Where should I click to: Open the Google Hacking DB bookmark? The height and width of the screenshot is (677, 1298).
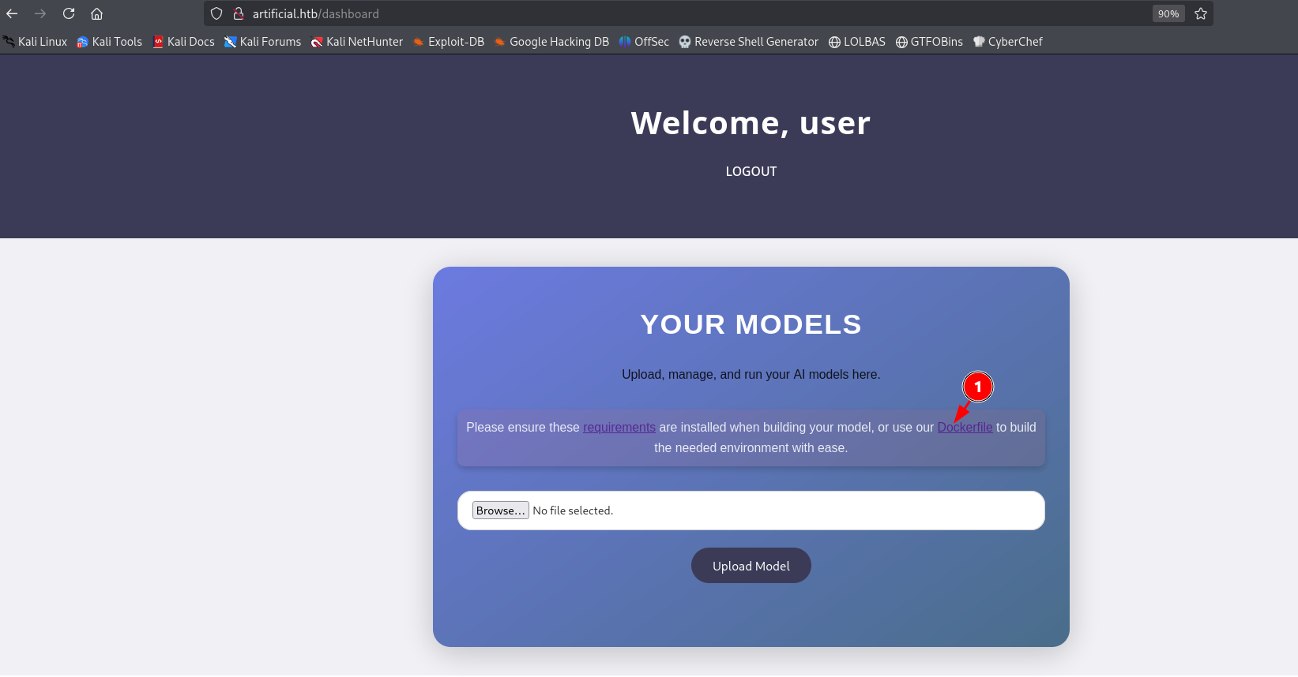551,42
